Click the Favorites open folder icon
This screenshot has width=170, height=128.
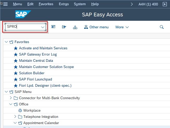point(11,42)
